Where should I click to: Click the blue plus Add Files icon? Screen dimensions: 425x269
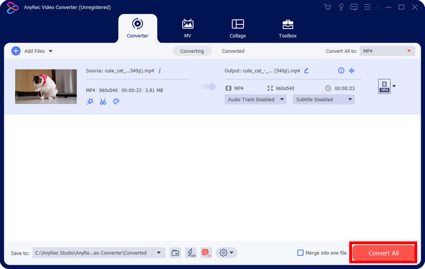(16, 51)
